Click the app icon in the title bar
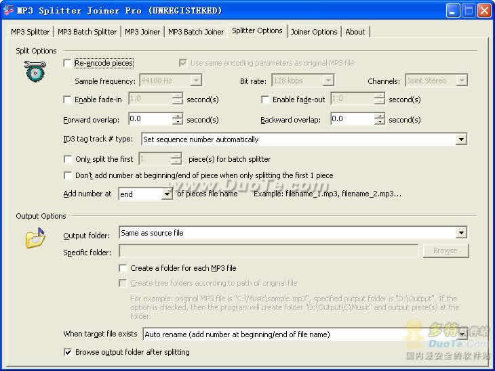The image size is (495, 371). pos(9,11)
